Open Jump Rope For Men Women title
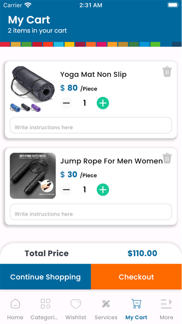 (111, 161)
